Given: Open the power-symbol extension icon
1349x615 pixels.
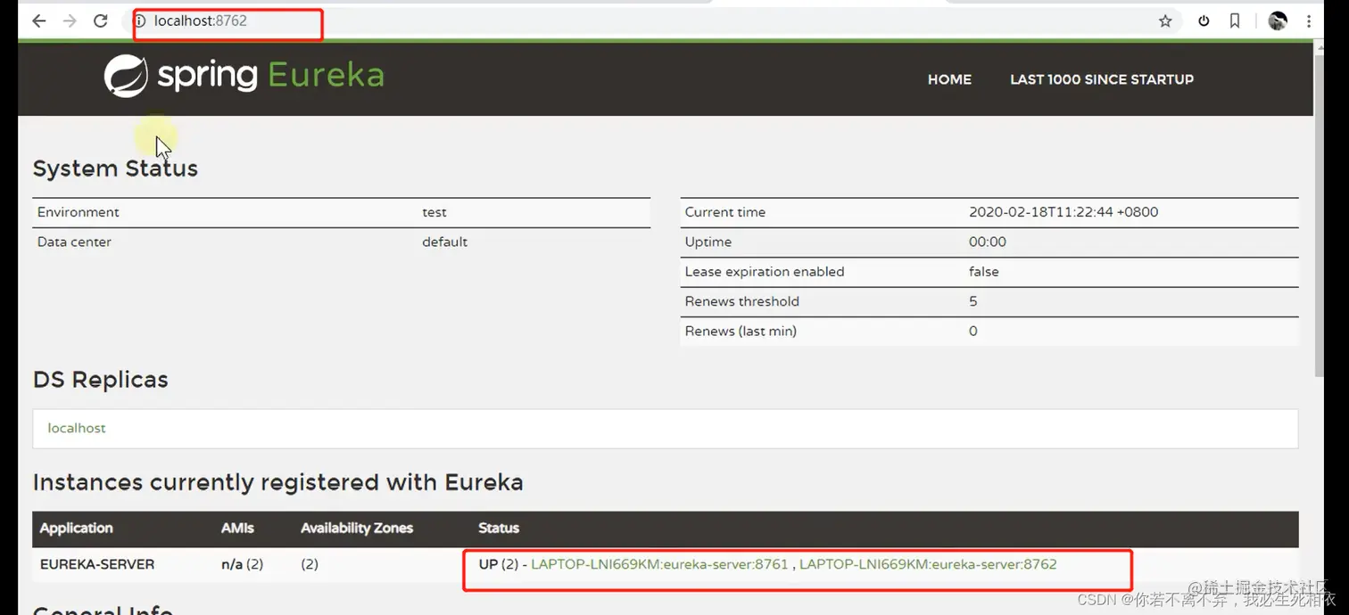Looking at the screenshot, I should (x=1204, y=21).
